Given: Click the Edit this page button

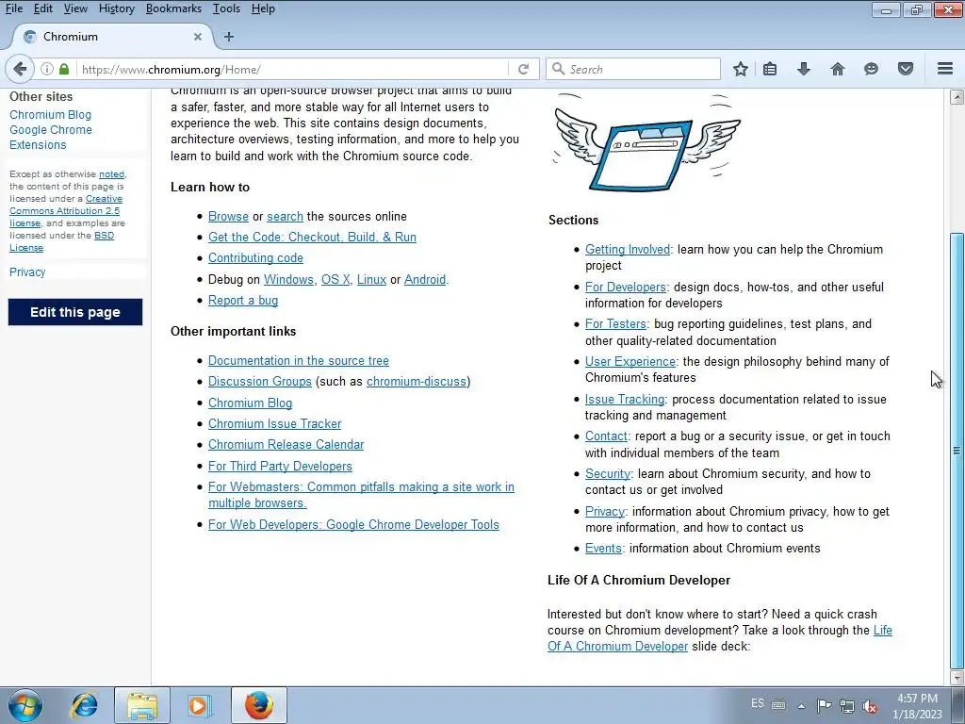Looking at the screenshot, I should point(75,312).
